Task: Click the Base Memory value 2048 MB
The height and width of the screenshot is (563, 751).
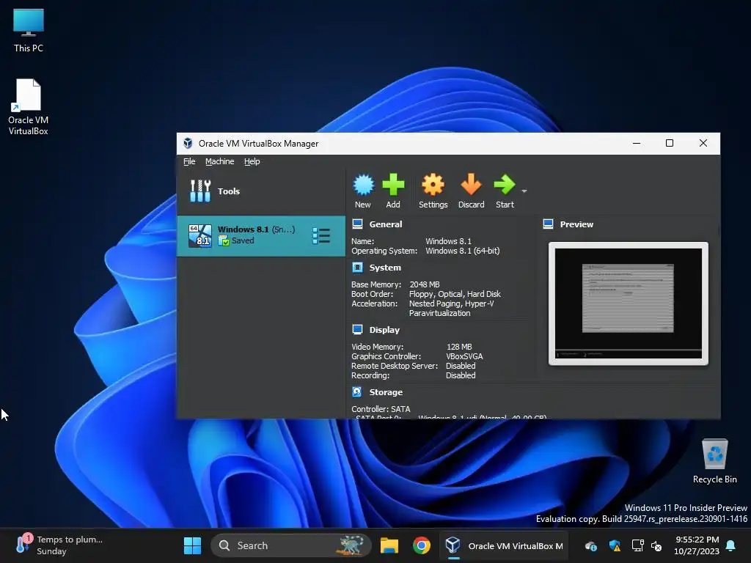Action: coord(425,284)
